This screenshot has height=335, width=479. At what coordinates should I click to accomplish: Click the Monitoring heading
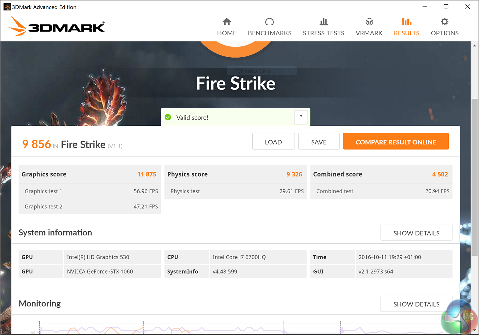point(40,303)
